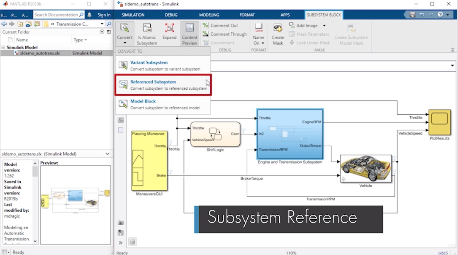Screen dimensions: 458x255
Task: Select the SUBSYSTEM BLOCK tab
Action: pos(324,15)
